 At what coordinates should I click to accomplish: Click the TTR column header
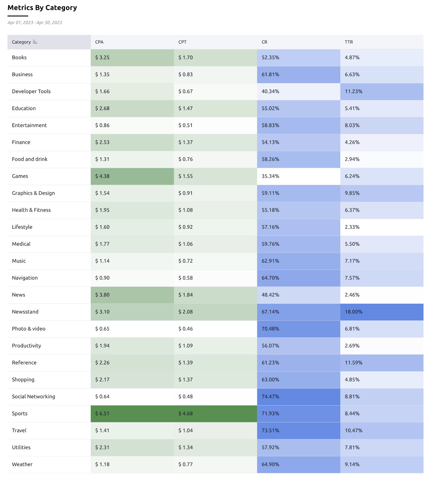(x=349, y=42)
